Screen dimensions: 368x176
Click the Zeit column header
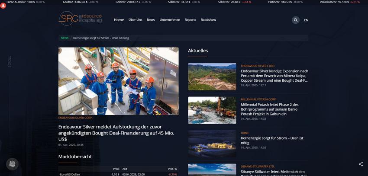click(x=125, y=169)
